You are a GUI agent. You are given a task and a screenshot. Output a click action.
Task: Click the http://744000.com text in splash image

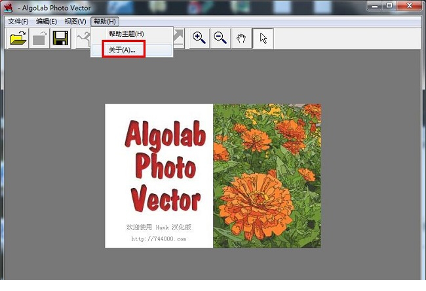(x=159, y=239)
